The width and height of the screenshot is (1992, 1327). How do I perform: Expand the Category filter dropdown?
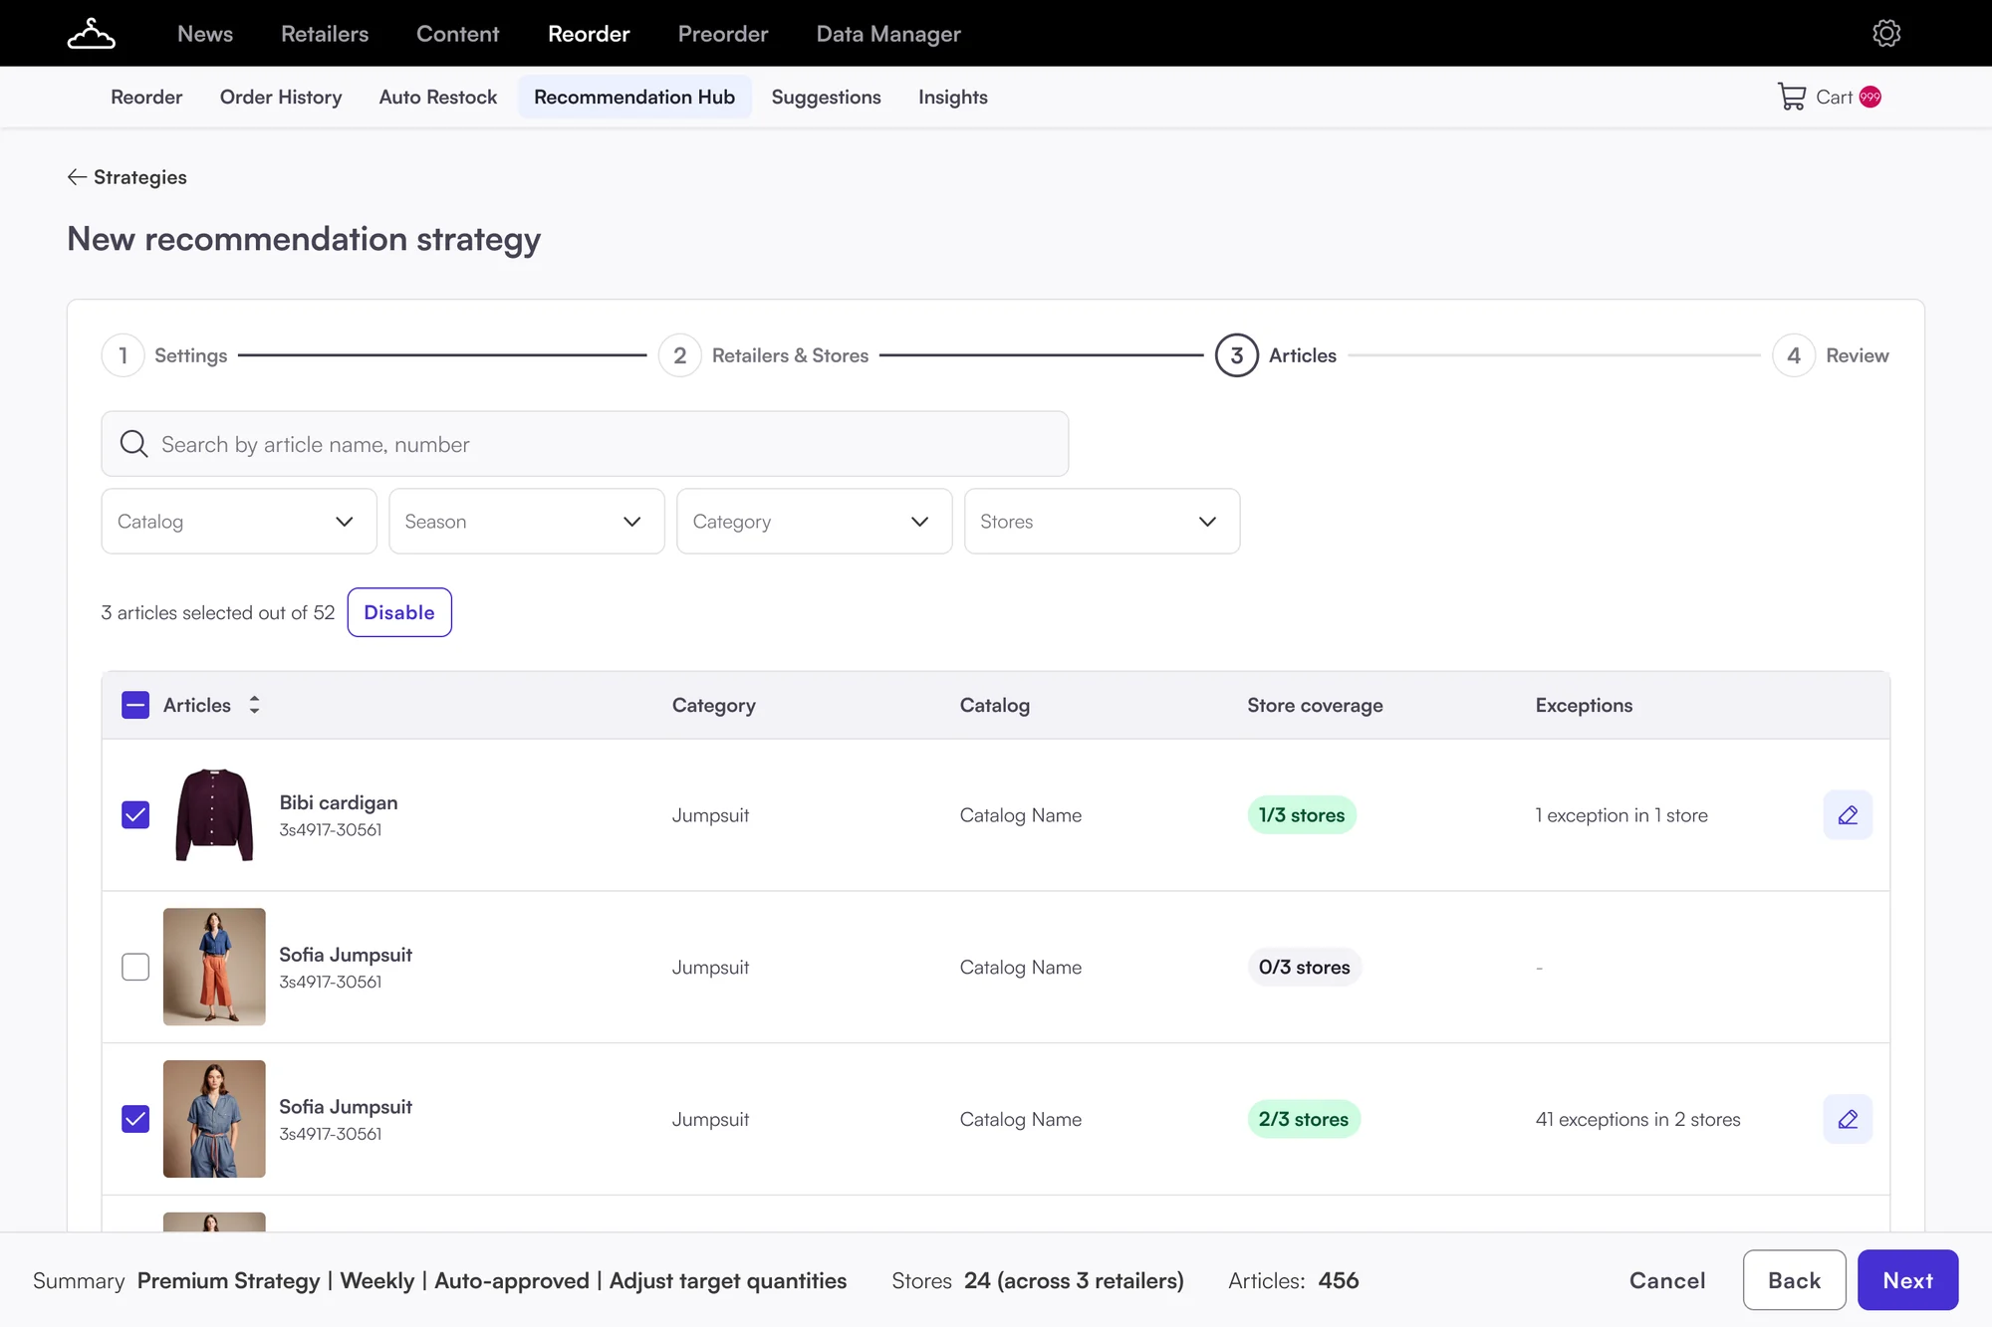pos(815,521)
